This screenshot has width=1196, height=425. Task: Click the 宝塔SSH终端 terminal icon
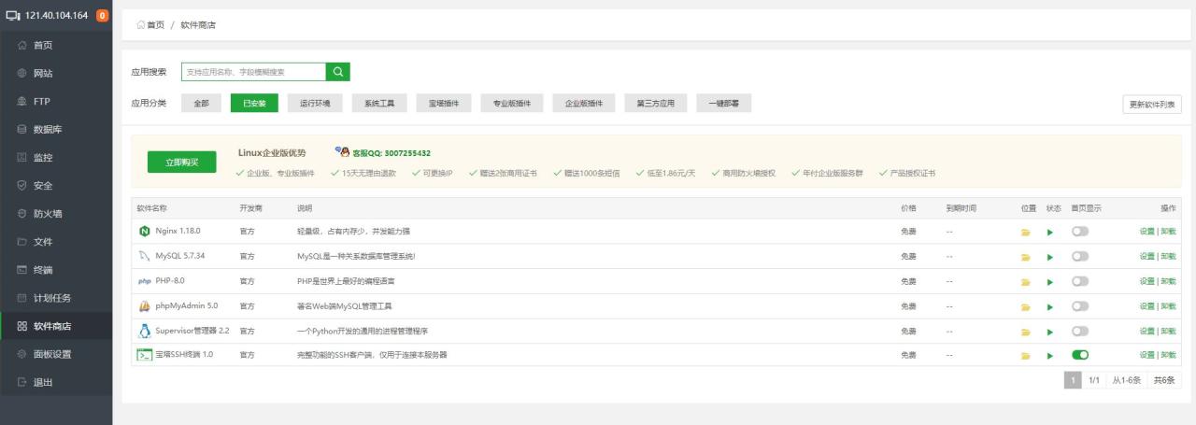(x=144, y=355)
